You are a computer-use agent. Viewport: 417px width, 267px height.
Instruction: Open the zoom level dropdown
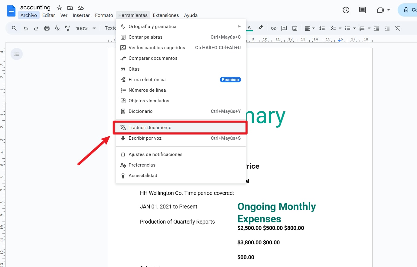pos(86,28)
